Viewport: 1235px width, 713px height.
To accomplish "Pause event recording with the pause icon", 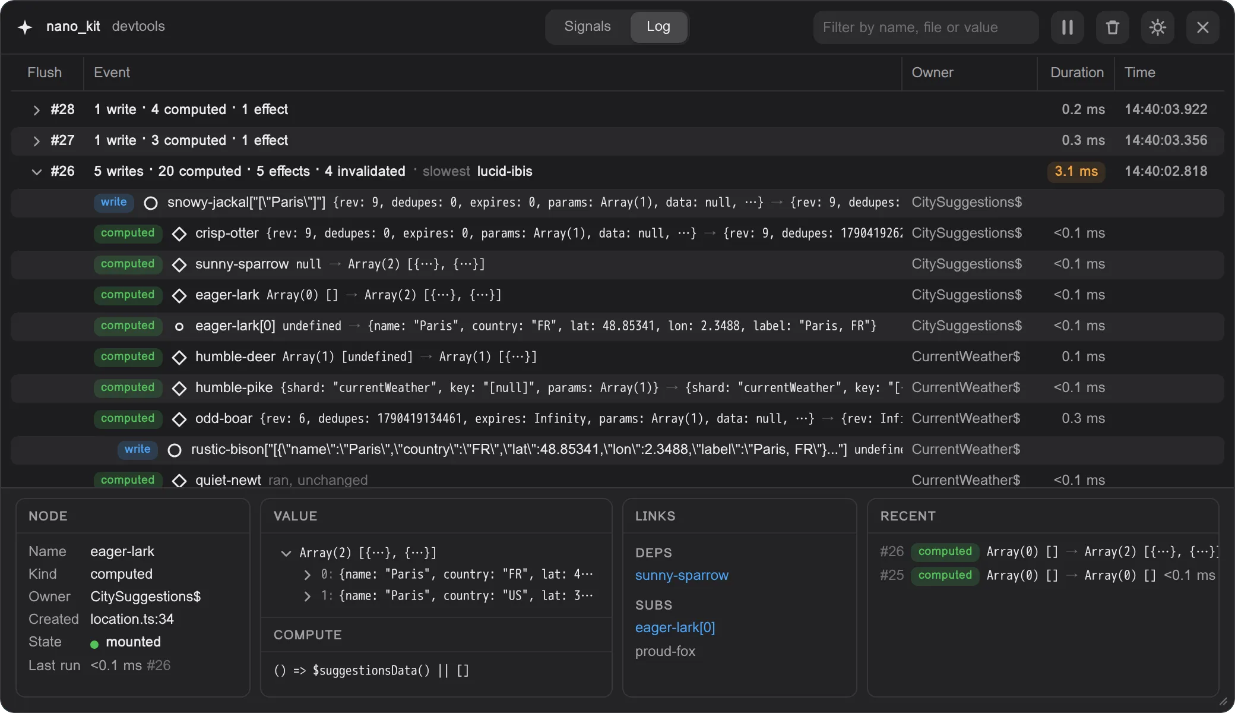I will [x=1067, y=27].
